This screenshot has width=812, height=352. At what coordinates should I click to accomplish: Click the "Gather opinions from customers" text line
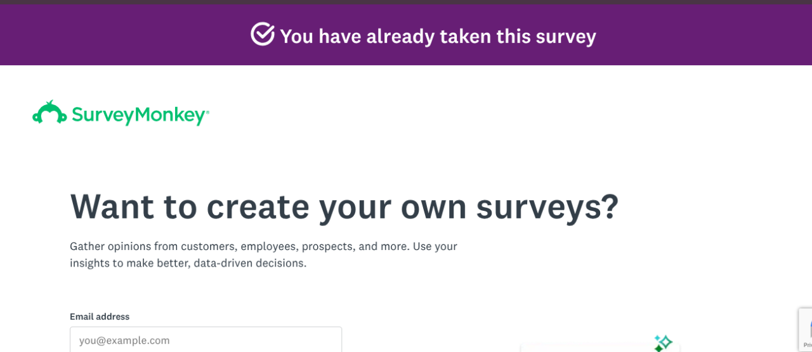click(263, 246)
